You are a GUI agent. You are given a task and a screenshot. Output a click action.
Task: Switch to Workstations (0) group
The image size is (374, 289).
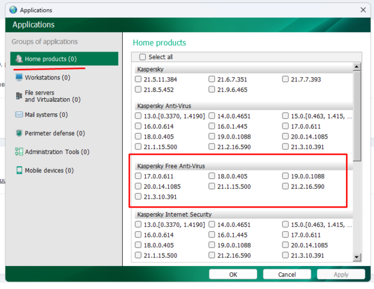click(47, 78)
